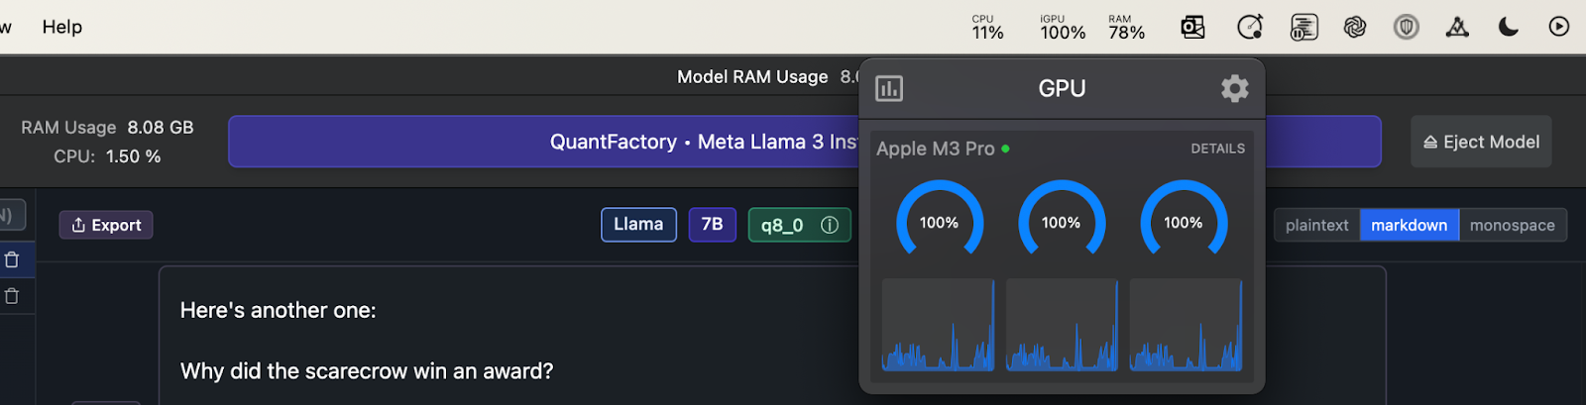Click the info icon on q8_0 badge
Viewport: 1586px width, 405px height.
tap(830, 226)
